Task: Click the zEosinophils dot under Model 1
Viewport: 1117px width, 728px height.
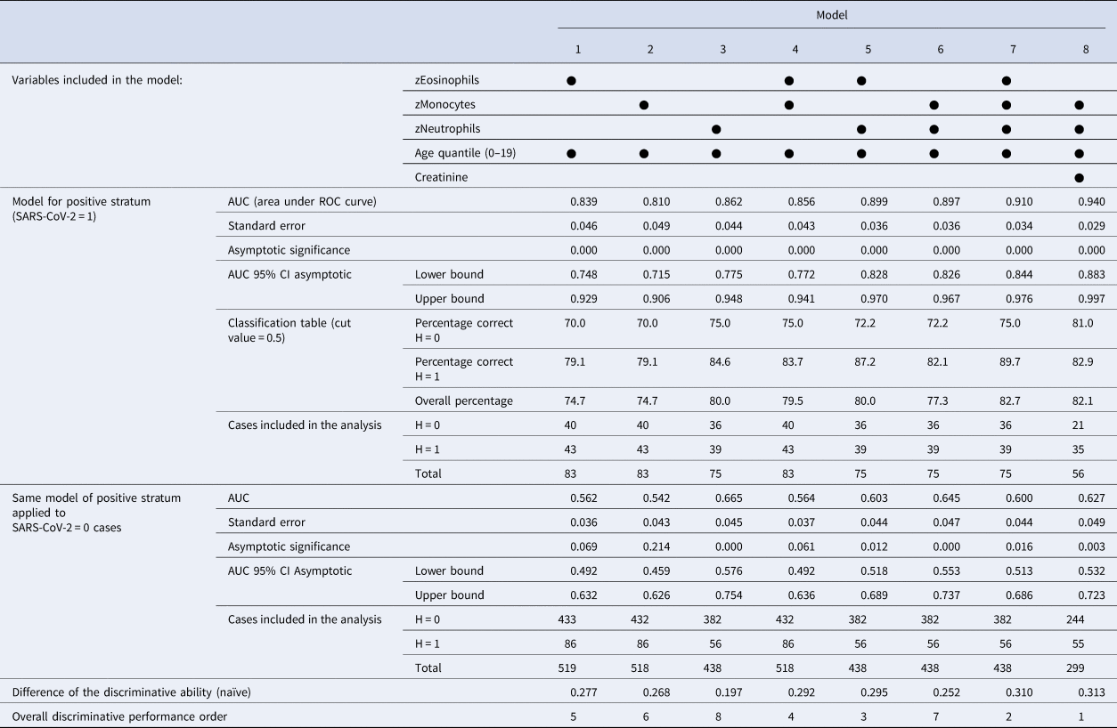Action: click(x=572, y=81)
